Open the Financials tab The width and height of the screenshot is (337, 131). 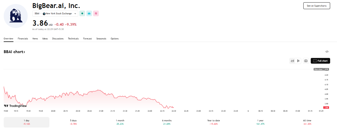pos(23,39)
